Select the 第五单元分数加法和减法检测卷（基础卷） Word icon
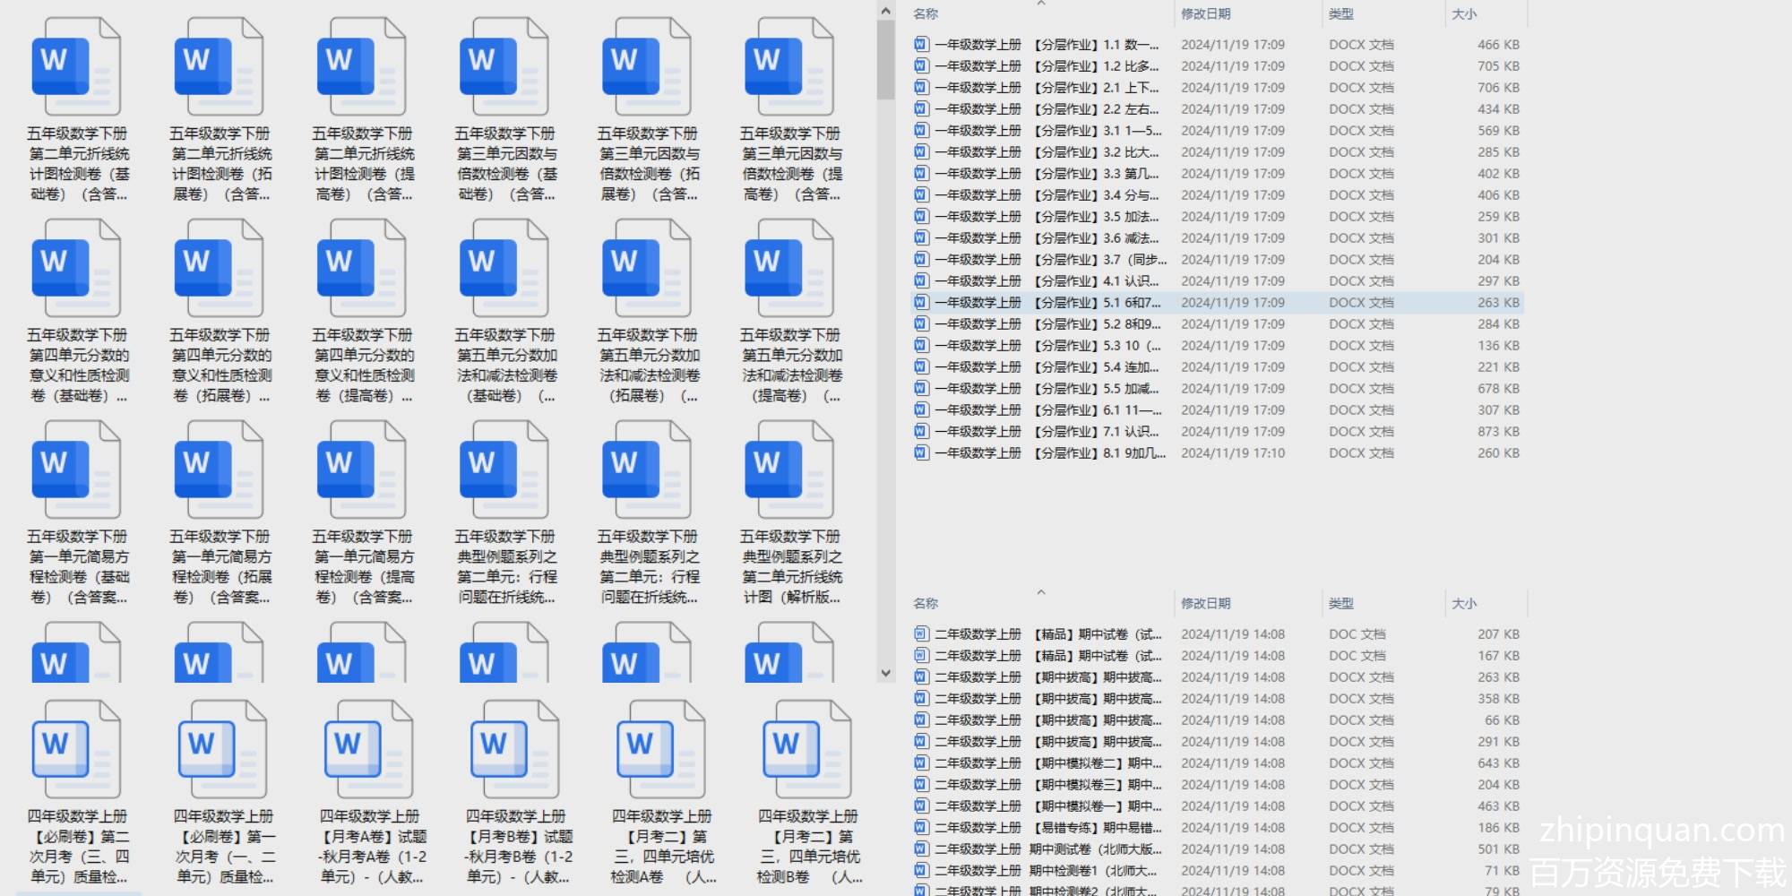Image resolution: width=1792 pixels, height=896 pixels. click(x=504, y=270)
